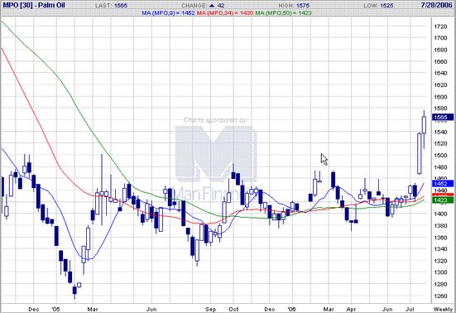Click the Weekly timeframe label
The height and width of the screenshot is (313, 456).
tap(443, 309)
